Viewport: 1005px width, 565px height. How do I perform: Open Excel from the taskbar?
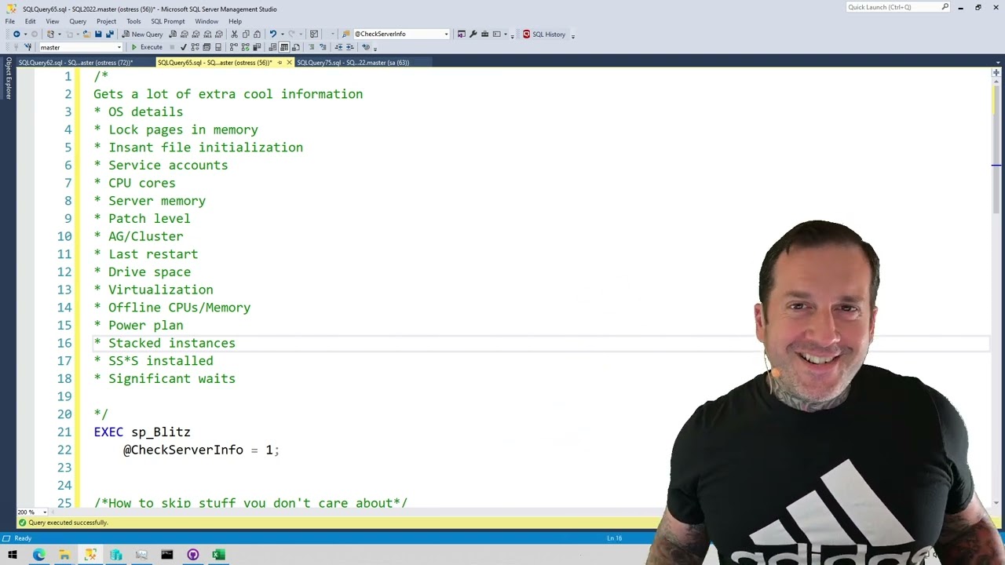(x=218, y=555)
